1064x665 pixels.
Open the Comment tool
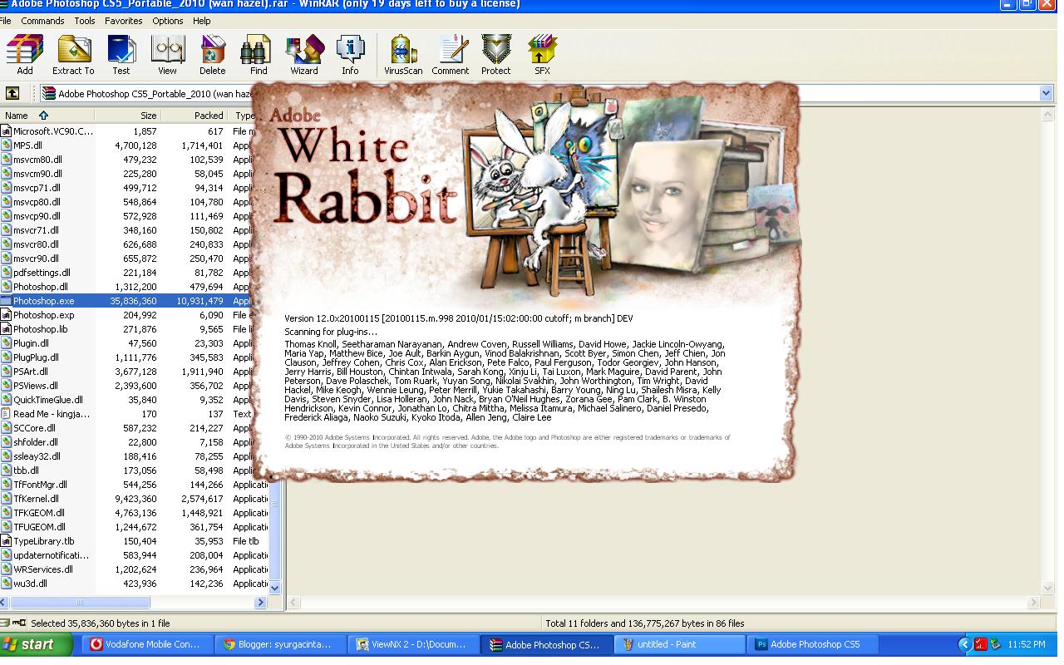pos(451,56)
